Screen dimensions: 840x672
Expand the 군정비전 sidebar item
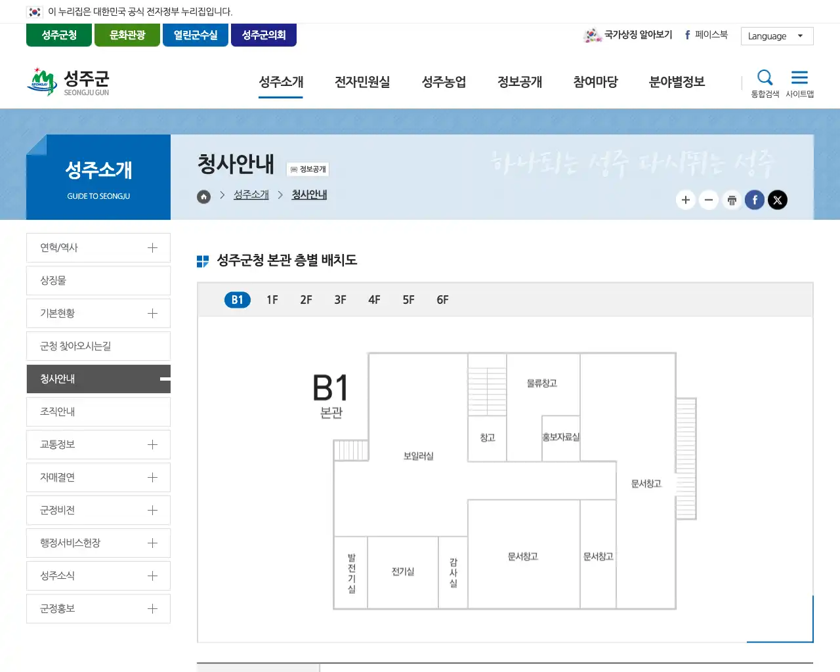152,510
